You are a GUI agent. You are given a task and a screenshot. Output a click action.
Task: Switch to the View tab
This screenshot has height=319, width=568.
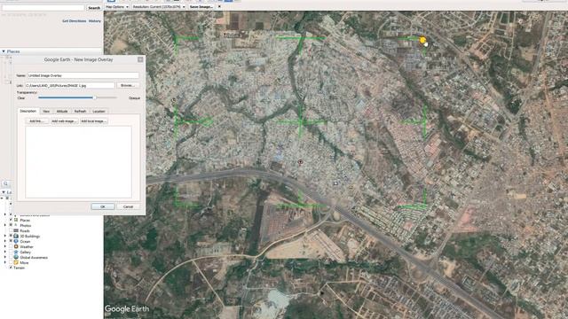(x=46, y=112)
